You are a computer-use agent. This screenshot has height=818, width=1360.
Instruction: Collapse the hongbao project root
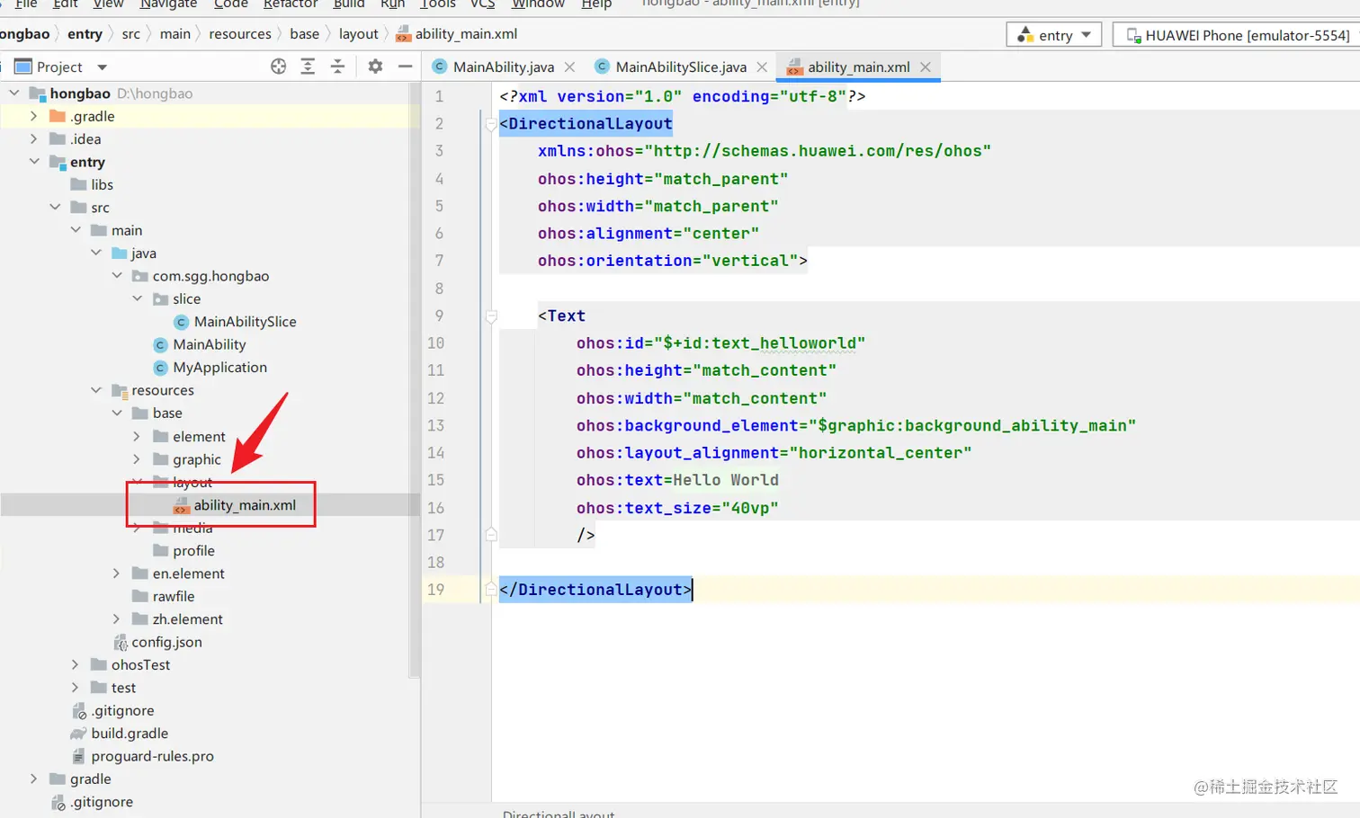pyautogui.click(x=13, y=93)
